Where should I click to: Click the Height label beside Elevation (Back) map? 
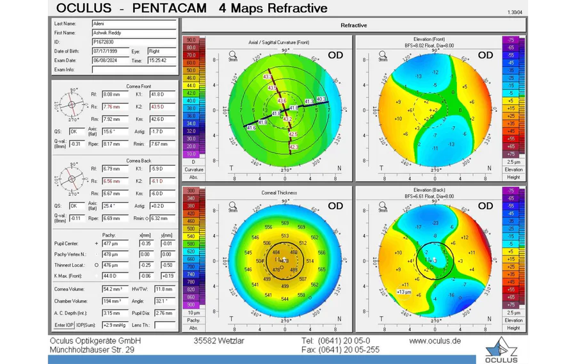coord(513,328)
